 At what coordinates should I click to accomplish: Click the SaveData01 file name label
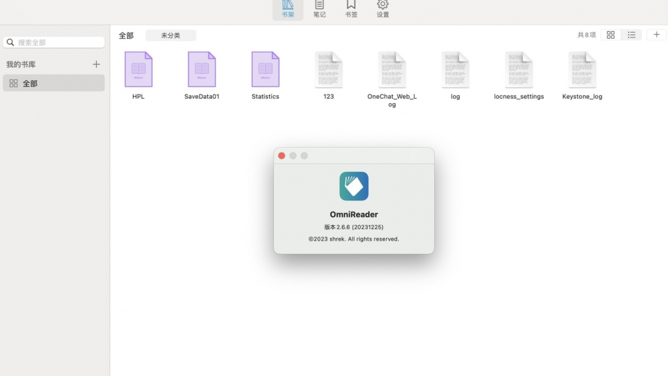[202, 97]
